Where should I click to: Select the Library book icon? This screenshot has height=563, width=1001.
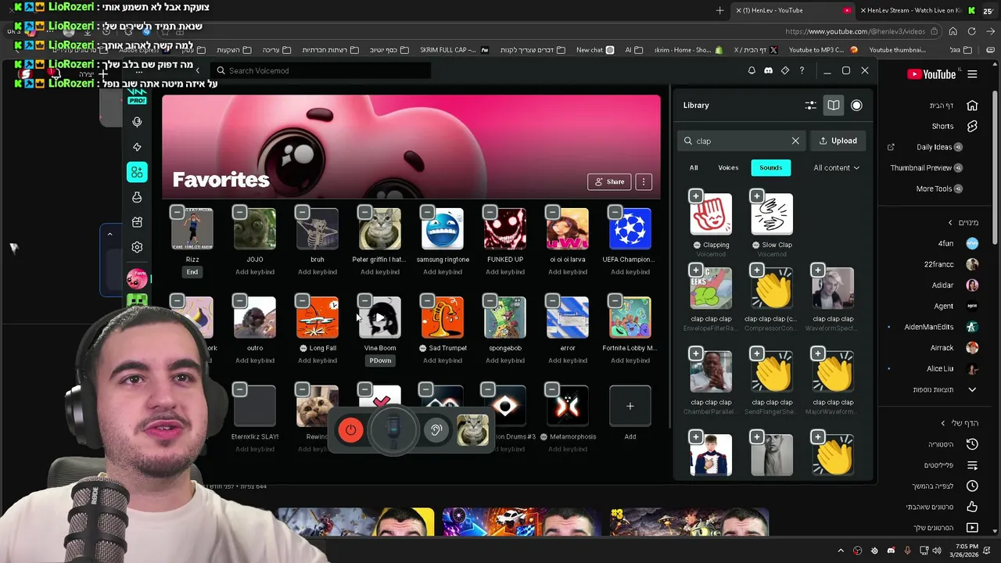pyautogui.click(x=834, y=105)
